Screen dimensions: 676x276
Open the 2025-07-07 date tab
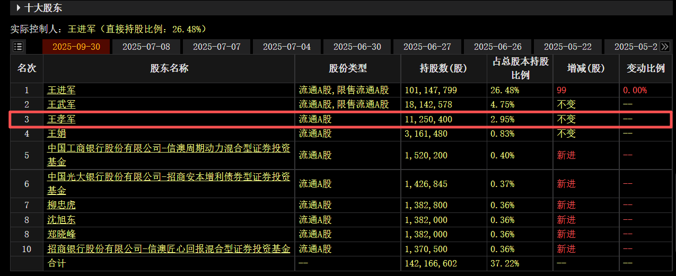217,47
